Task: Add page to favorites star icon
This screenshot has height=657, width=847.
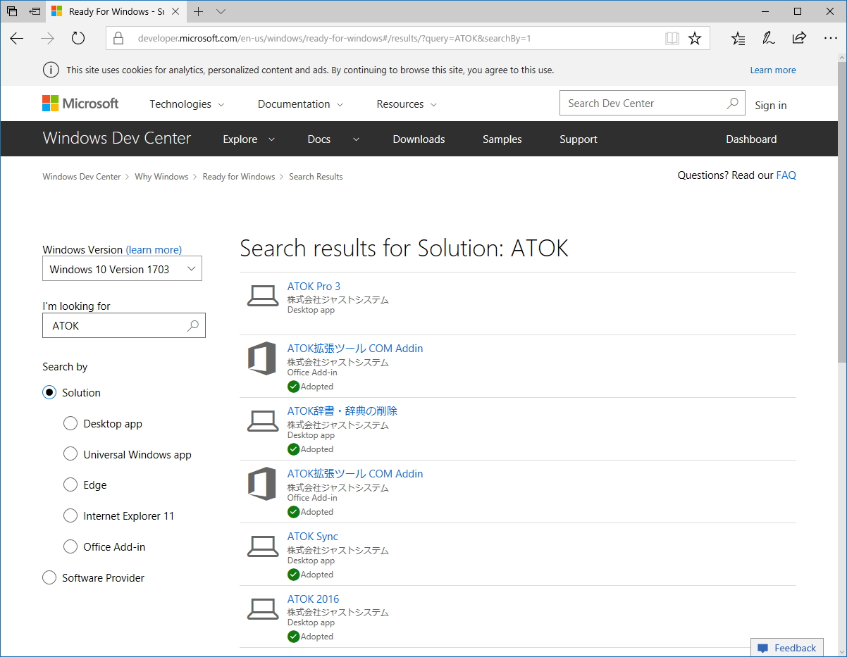Action: 695,39
